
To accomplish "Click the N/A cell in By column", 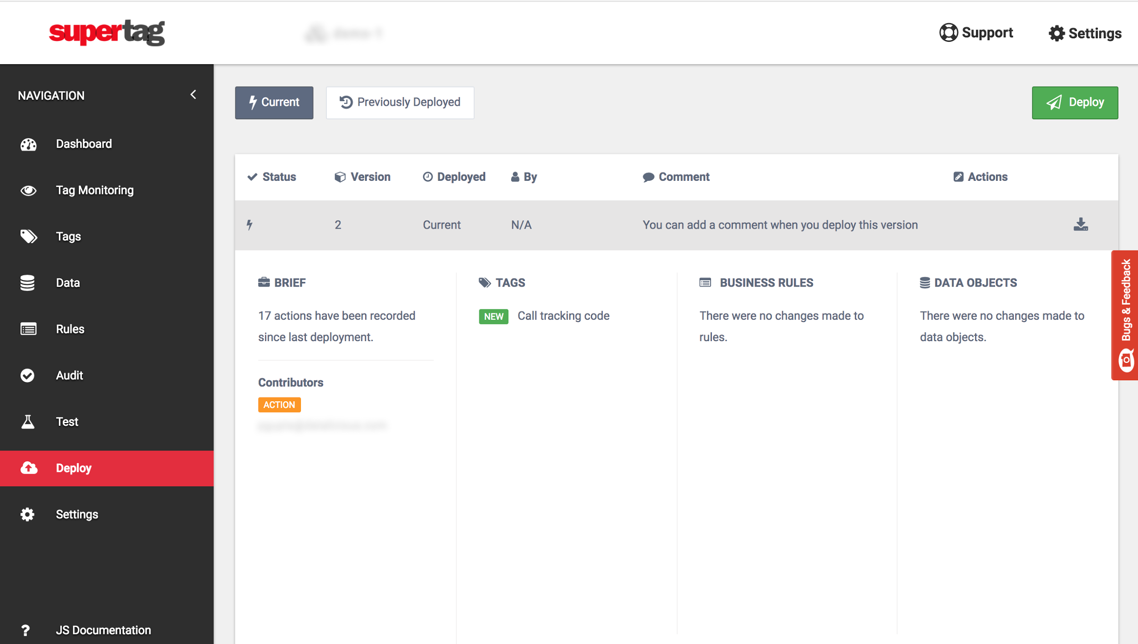I will [521, 225].
